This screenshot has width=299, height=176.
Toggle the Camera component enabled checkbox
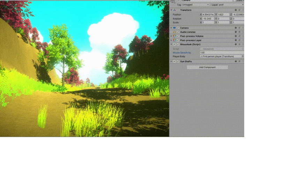[x=178, y=28]
